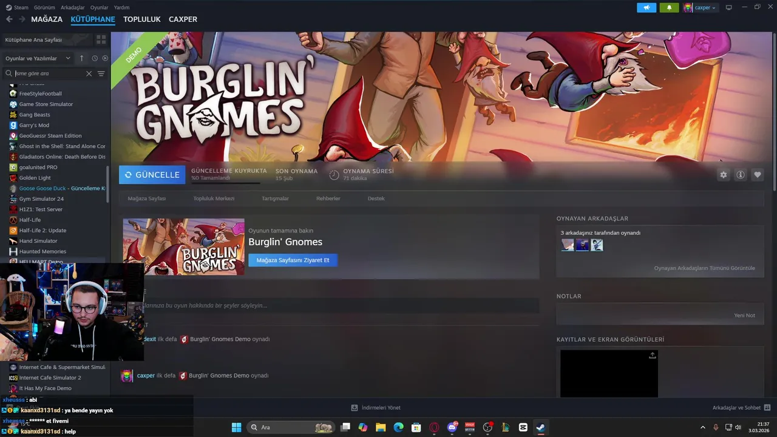Open caxper activity profile link
The width and height of the screenshot is (777, 437).
pyautogui.click(x=146, y=376)
